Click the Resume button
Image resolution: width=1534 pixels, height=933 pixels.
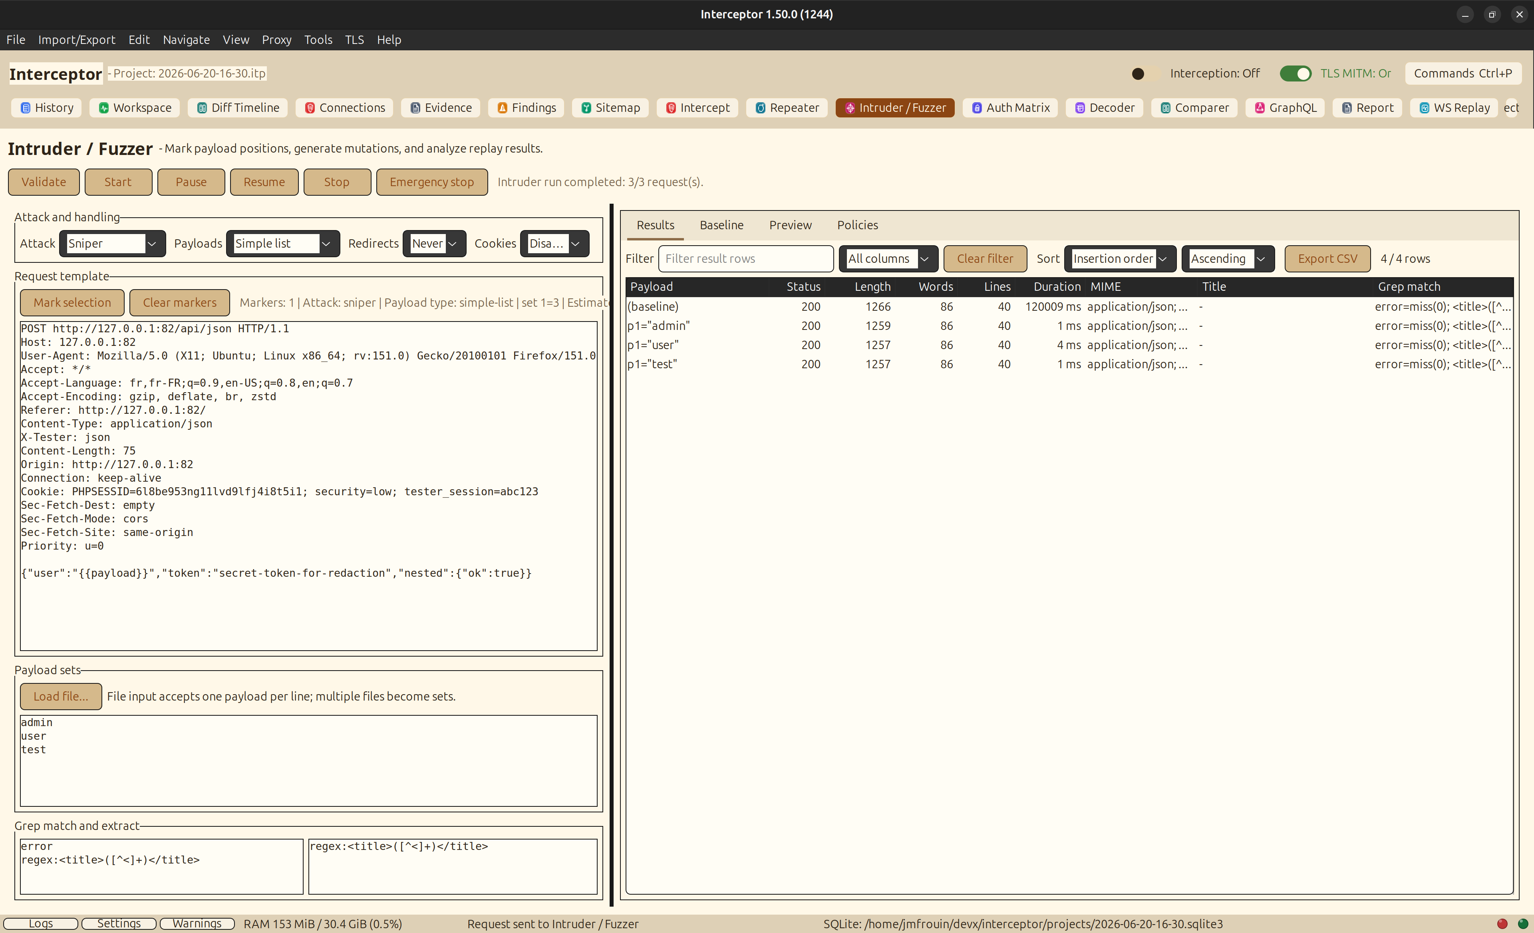coord(264,182)
